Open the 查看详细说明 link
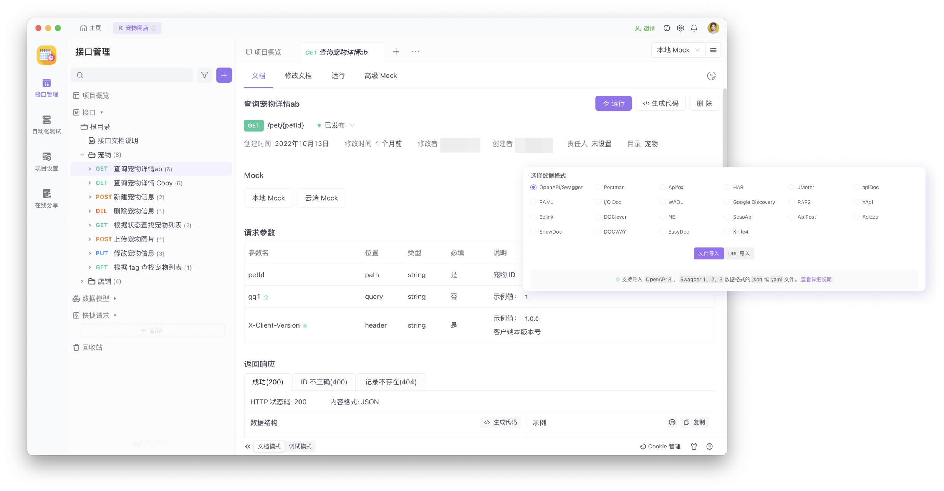The image size is (944, 491). [816, 279]
